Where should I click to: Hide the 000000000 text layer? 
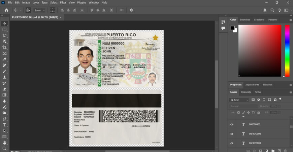[232, 124]
